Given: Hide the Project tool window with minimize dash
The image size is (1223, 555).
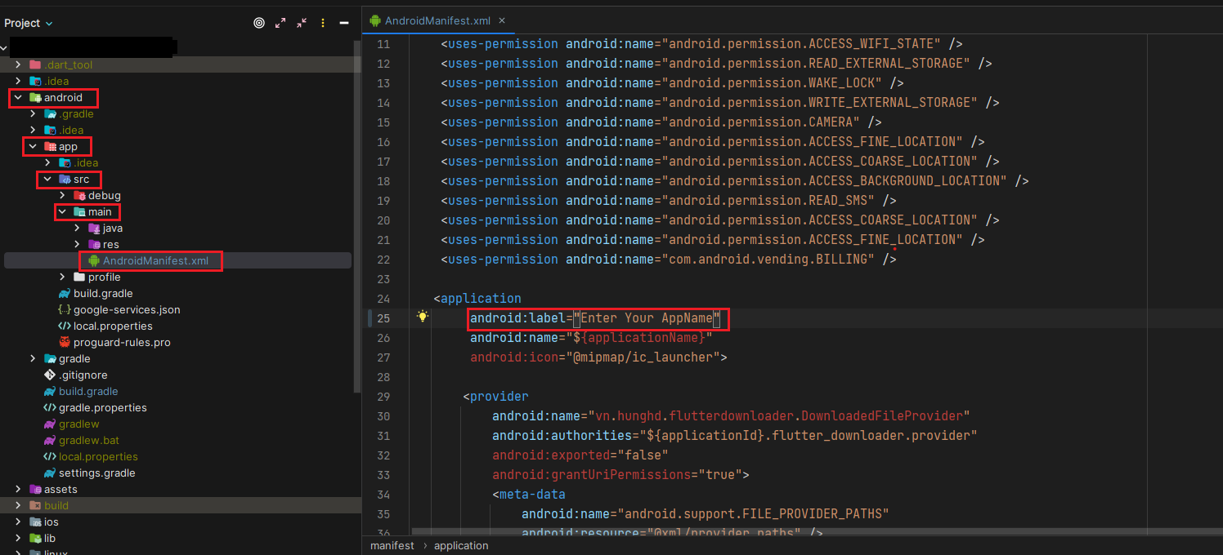Looking at the screenshot, I should point(344,24).
